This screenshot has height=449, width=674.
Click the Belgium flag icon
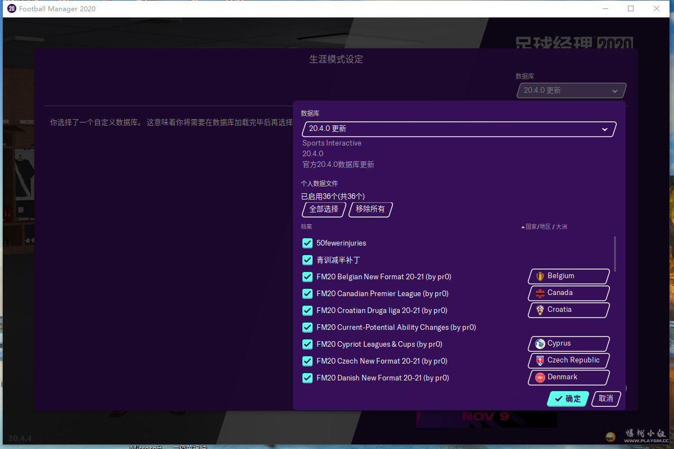point(540,276)
